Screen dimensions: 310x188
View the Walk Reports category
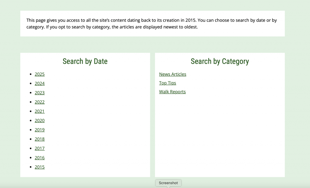(x=172, y=92)
